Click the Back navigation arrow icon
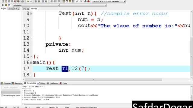This screenshot has width=193, height=108. click(x=51, y=1)
